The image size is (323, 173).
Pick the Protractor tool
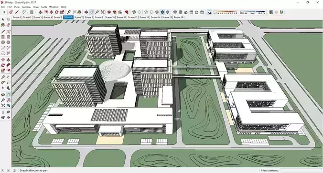point(3,82)
